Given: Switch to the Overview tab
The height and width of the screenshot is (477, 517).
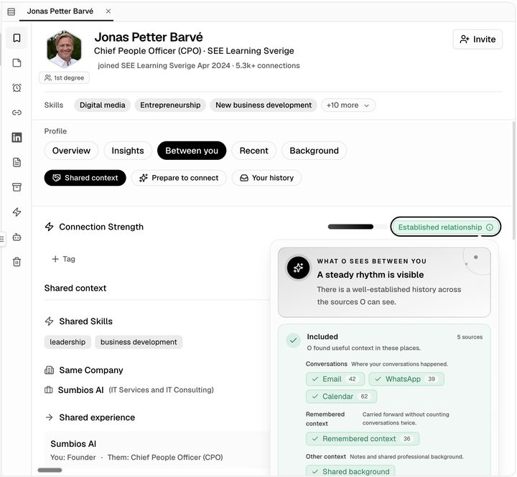Looking at the screenshot, I should pos(71,151).
